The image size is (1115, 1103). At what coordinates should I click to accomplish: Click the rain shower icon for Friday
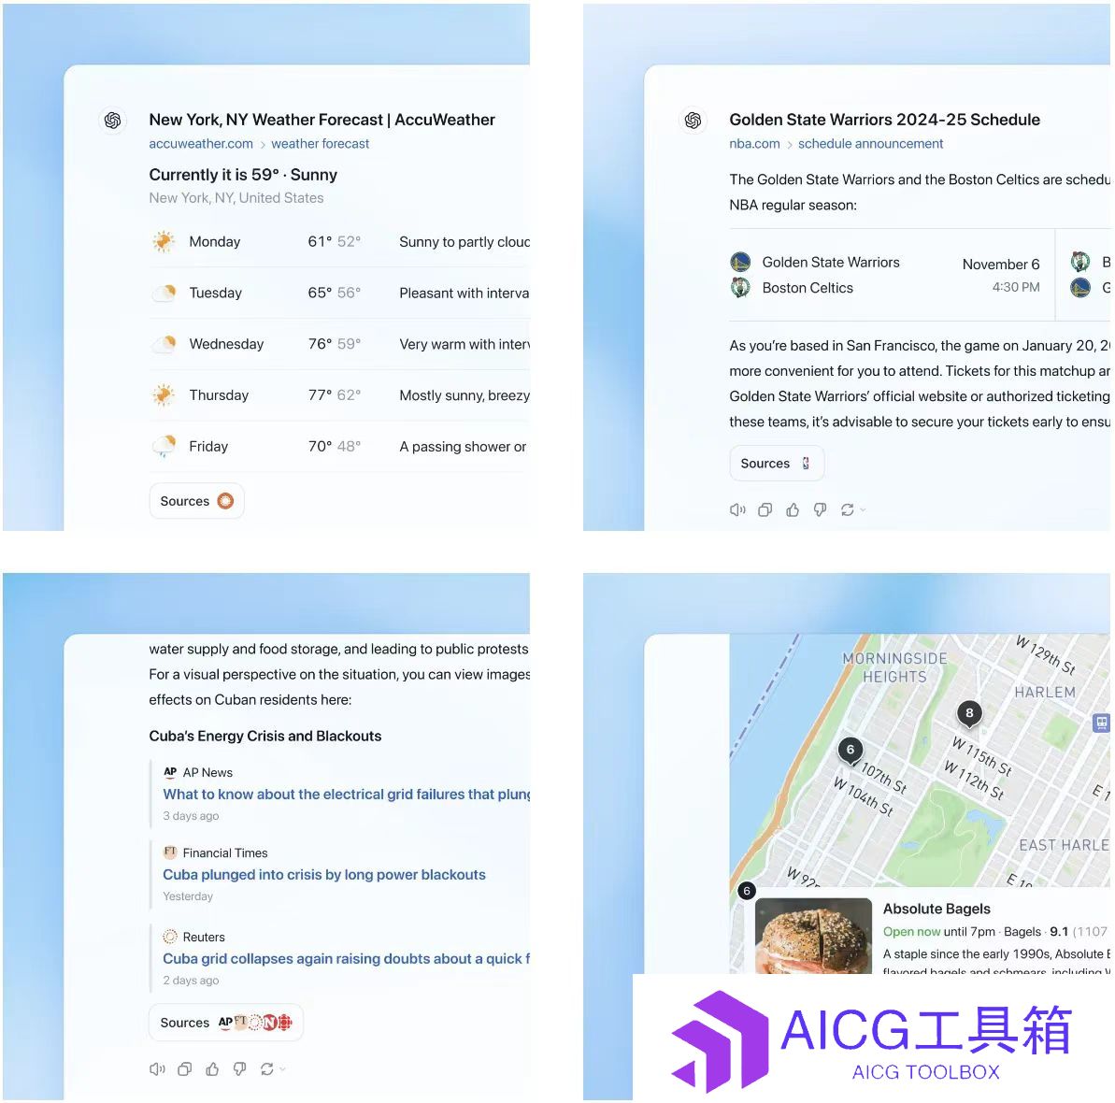coord(164,447)
